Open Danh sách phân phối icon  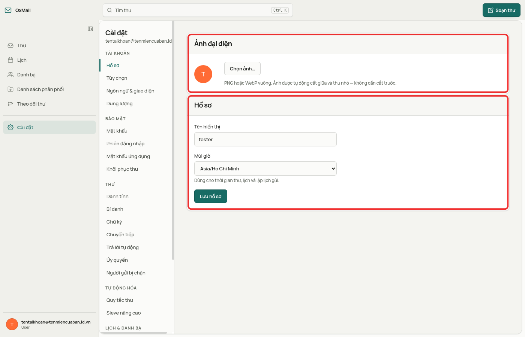pos(10,89)
